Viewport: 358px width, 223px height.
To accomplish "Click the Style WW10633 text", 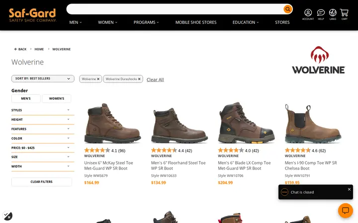I will point(164,175).
